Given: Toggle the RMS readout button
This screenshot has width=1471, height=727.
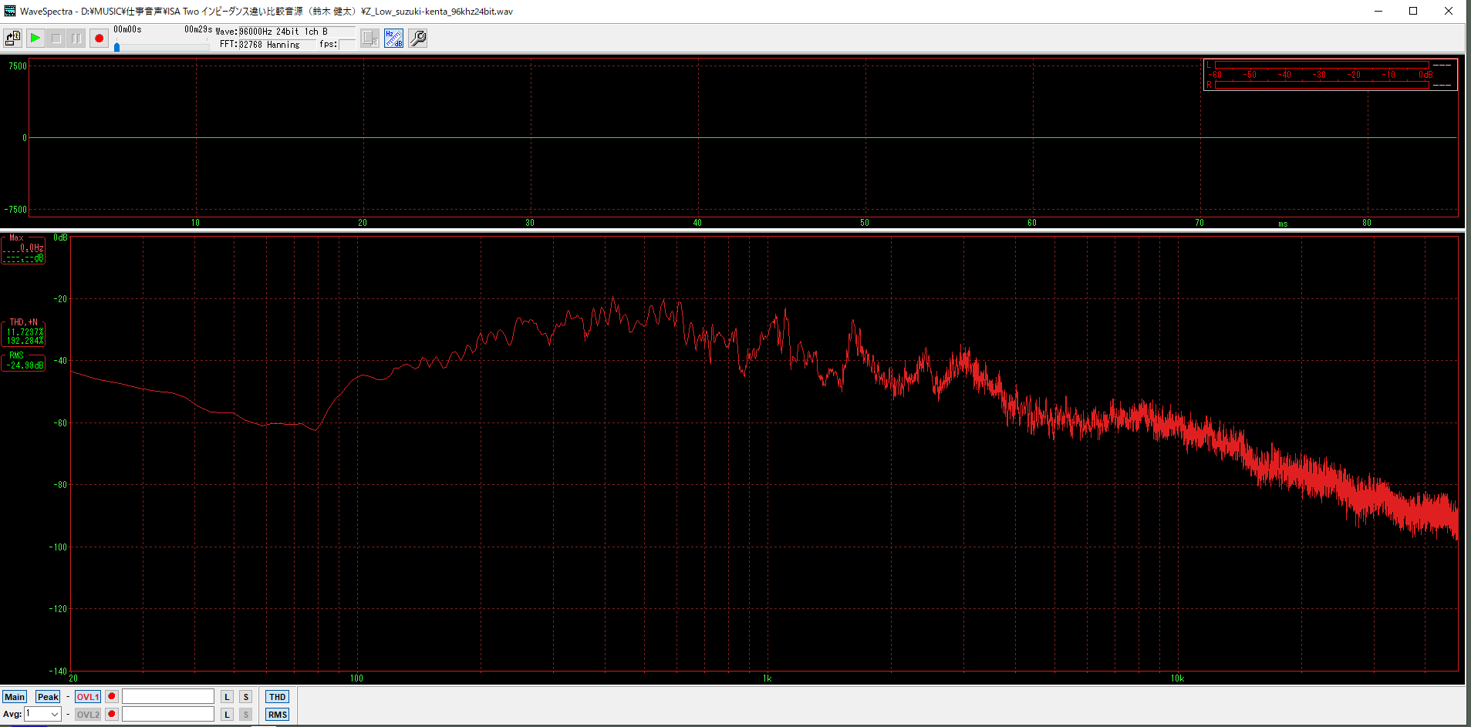Looking at the screenshot, I should tap(278, 715).
